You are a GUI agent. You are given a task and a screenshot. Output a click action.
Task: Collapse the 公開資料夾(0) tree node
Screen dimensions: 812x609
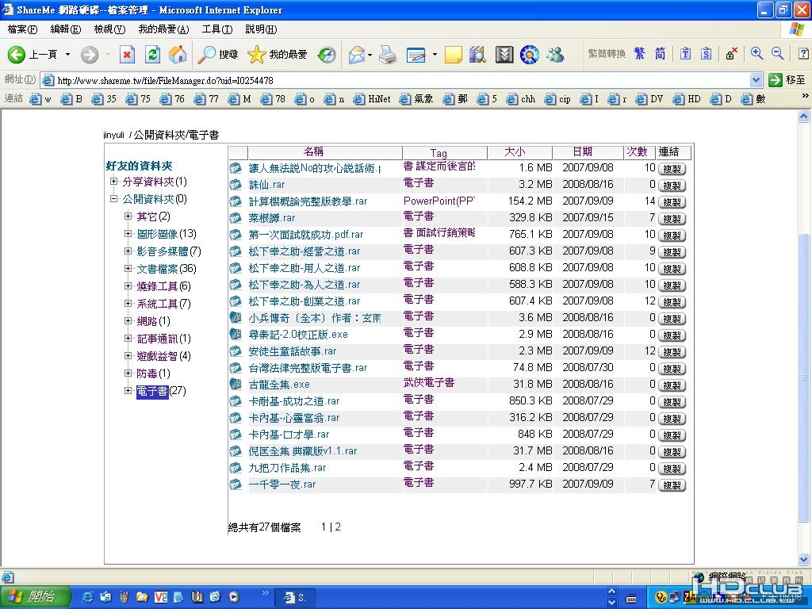pos(113,198)
